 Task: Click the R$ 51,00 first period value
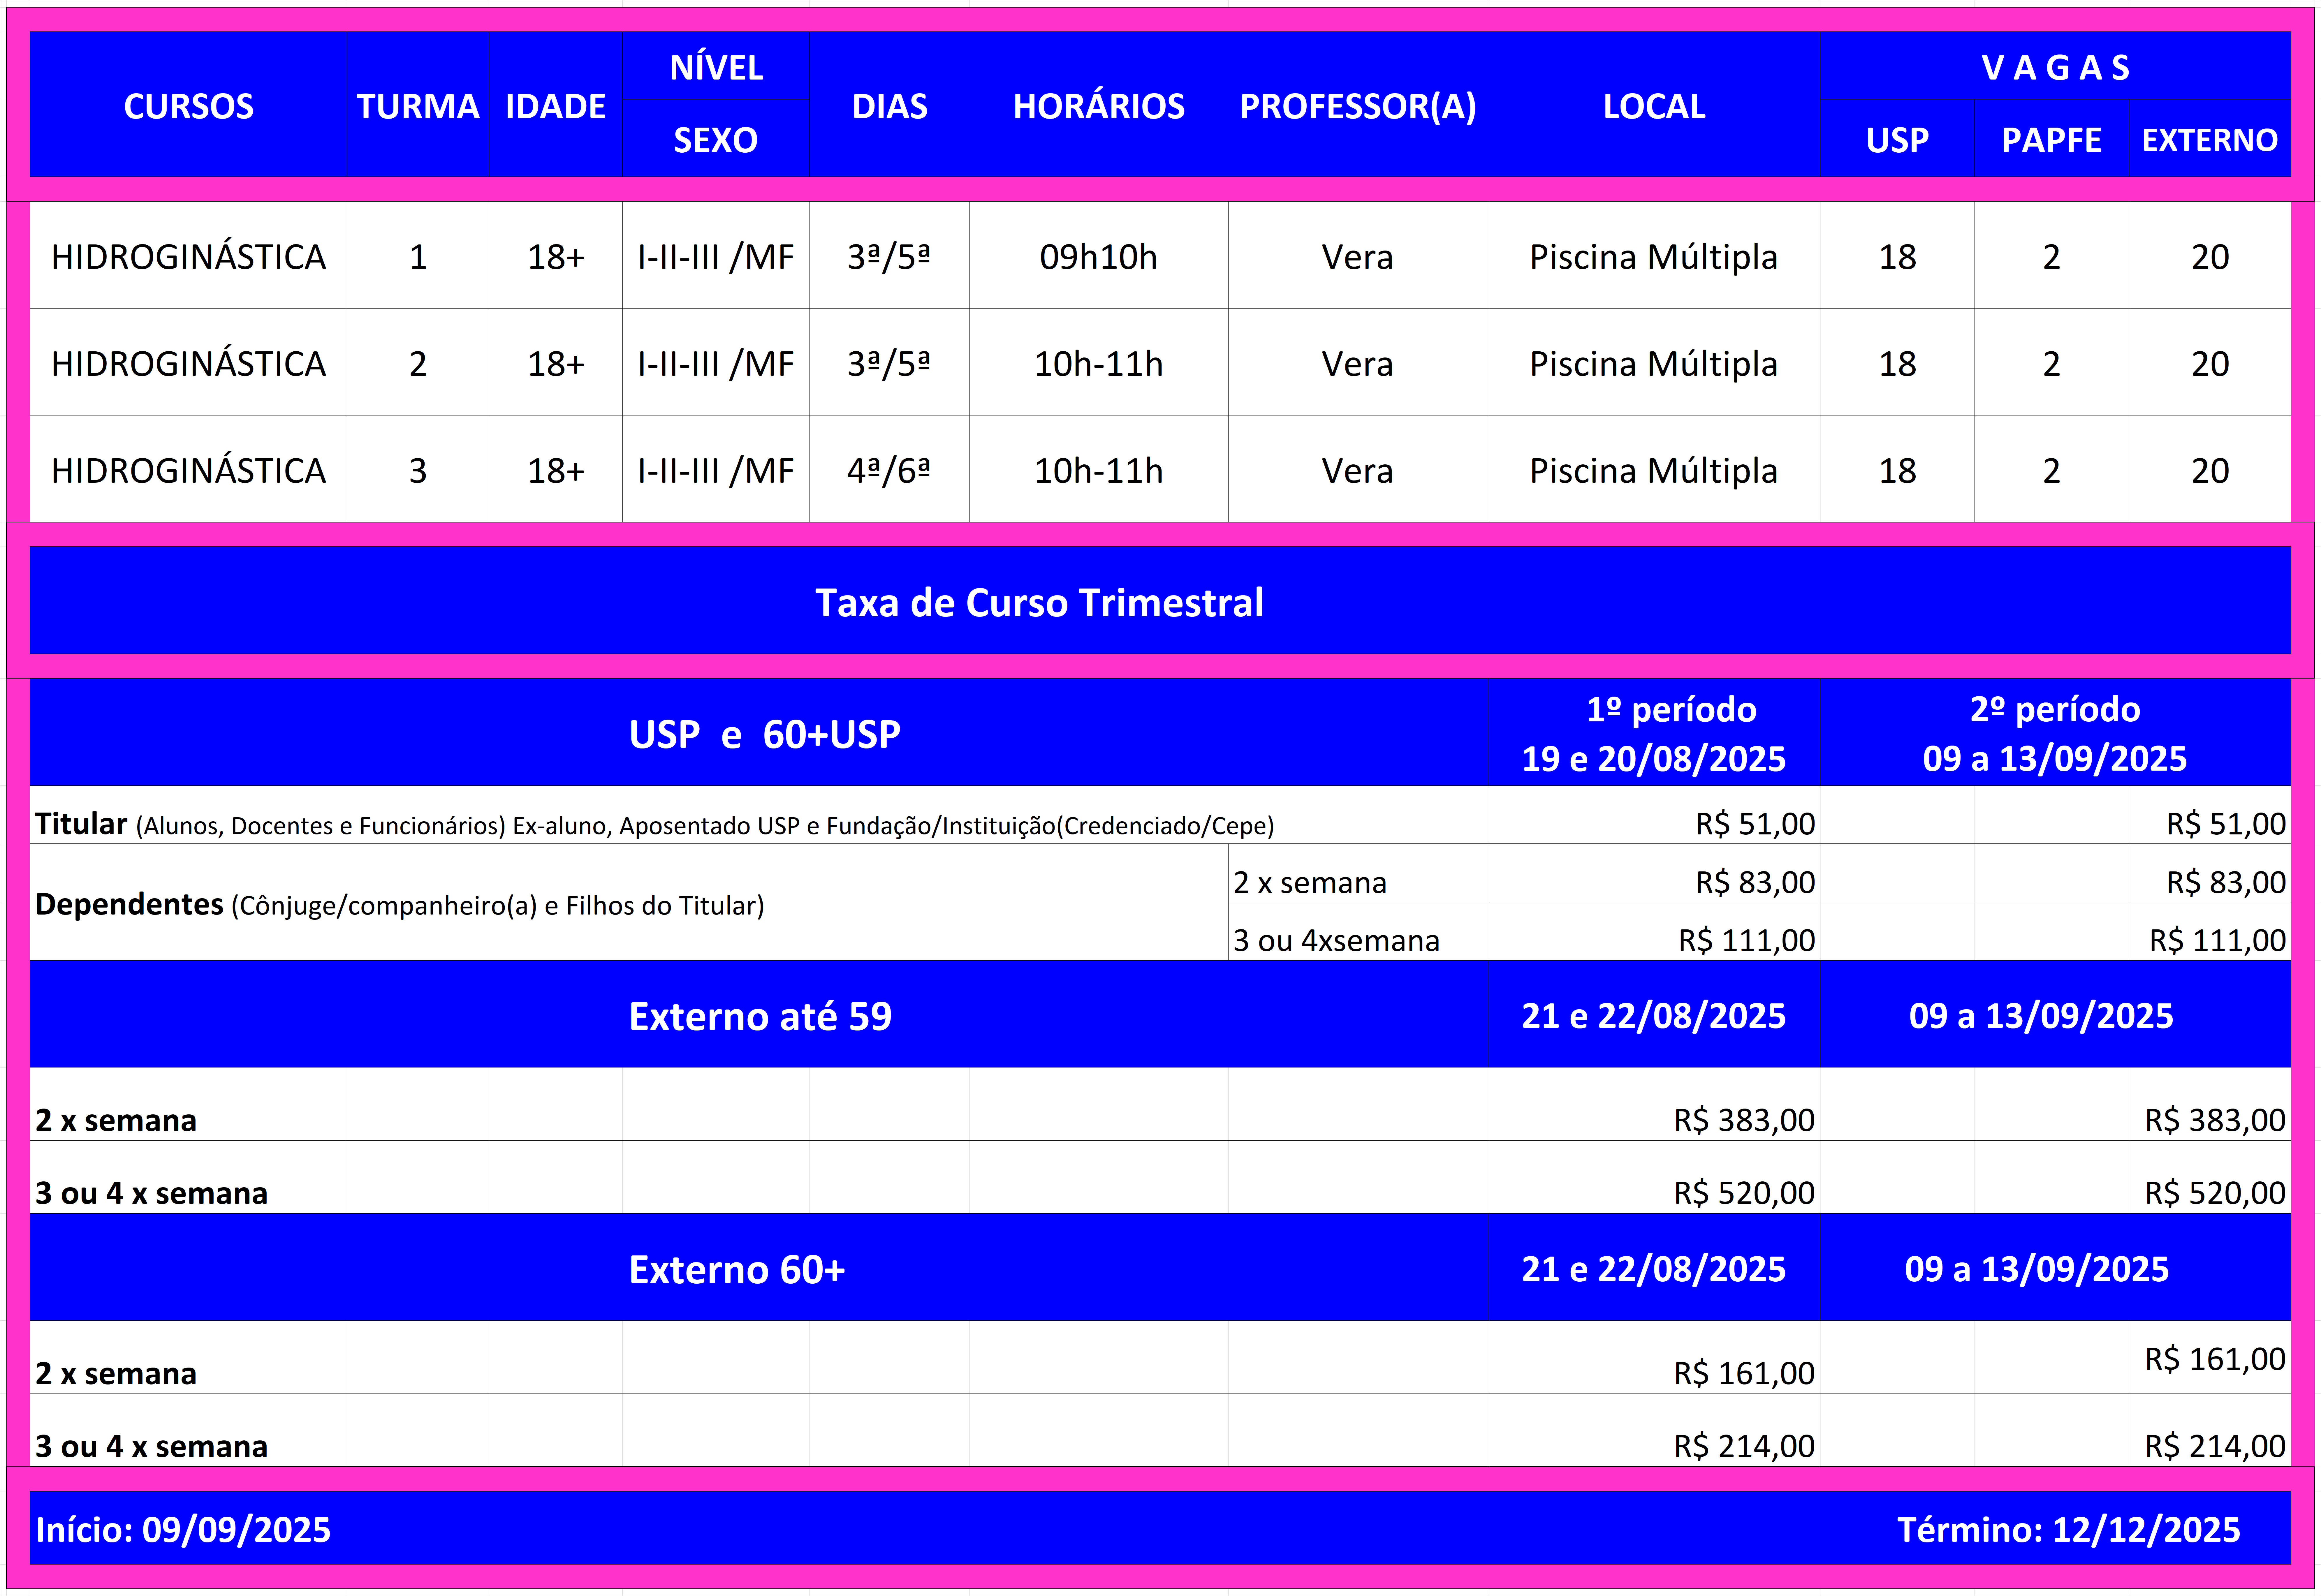click(1755, 824)
